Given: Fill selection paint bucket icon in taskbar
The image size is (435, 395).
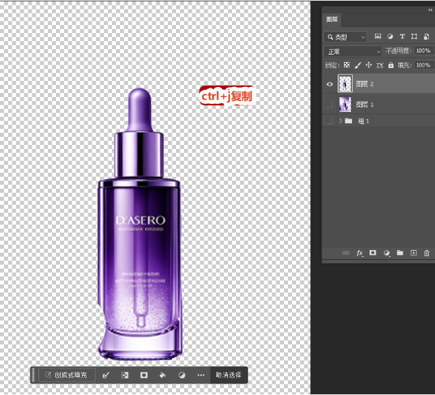Looking at the screenshot, I should 163,375.
